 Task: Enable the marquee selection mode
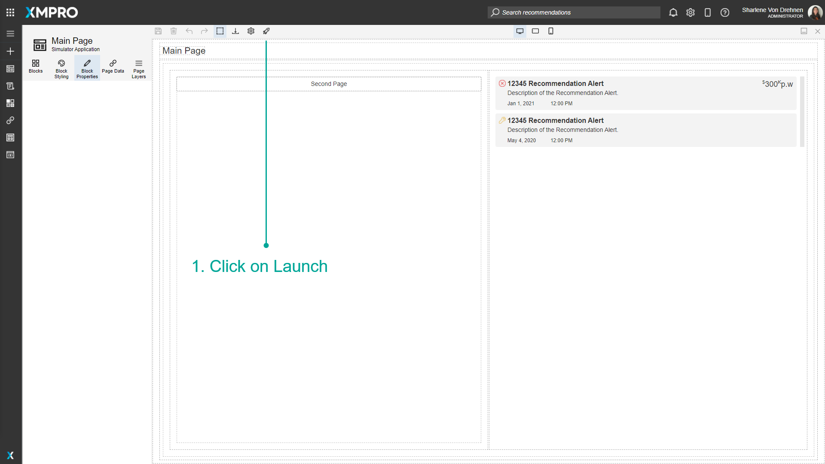pyautogui.click(x=220, y=31)
